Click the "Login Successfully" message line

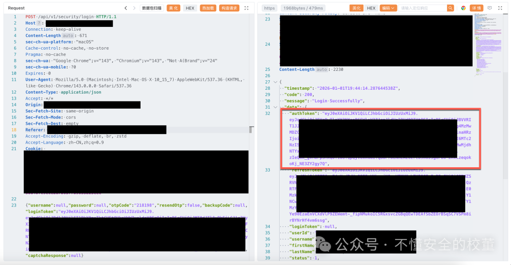(324, 101)
